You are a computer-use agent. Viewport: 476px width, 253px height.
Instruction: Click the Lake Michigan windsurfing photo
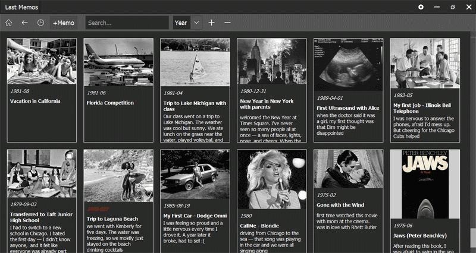[x=195, y=62]
